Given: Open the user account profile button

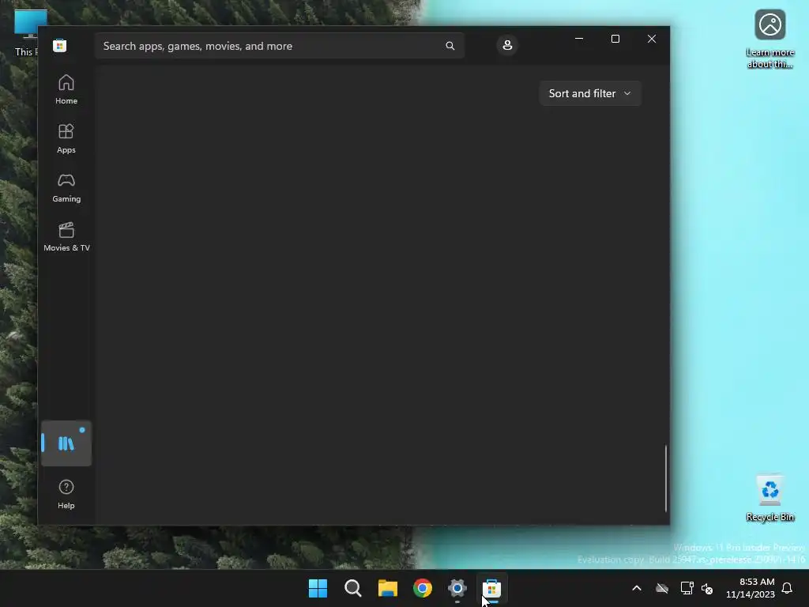Looking at the screenshot, I should click(x=507, y=45).
